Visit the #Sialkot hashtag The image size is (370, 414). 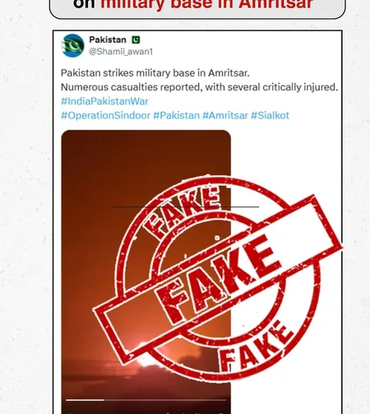pos(270,116)
